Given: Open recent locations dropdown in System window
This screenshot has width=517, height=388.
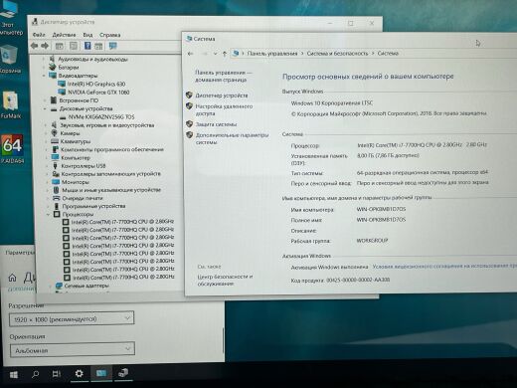Looking at the screenshot, I should 215,54.
